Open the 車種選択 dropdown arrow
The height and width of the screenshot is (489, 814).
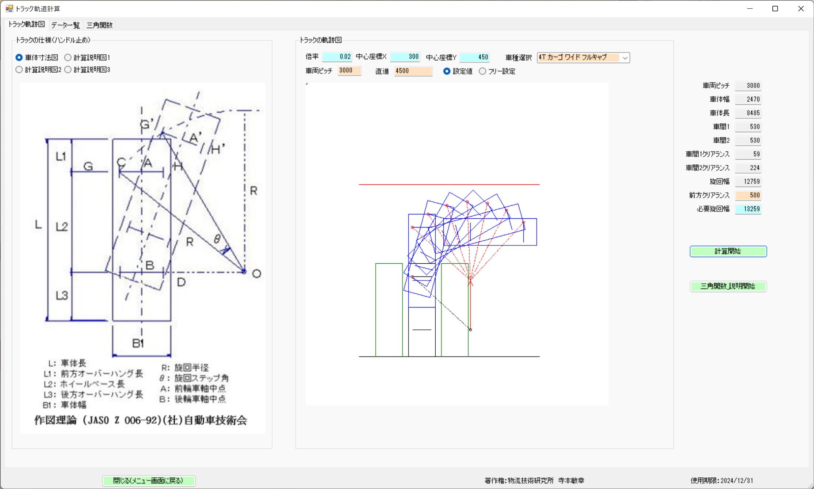pyautogui.click(x=625, y=58)
